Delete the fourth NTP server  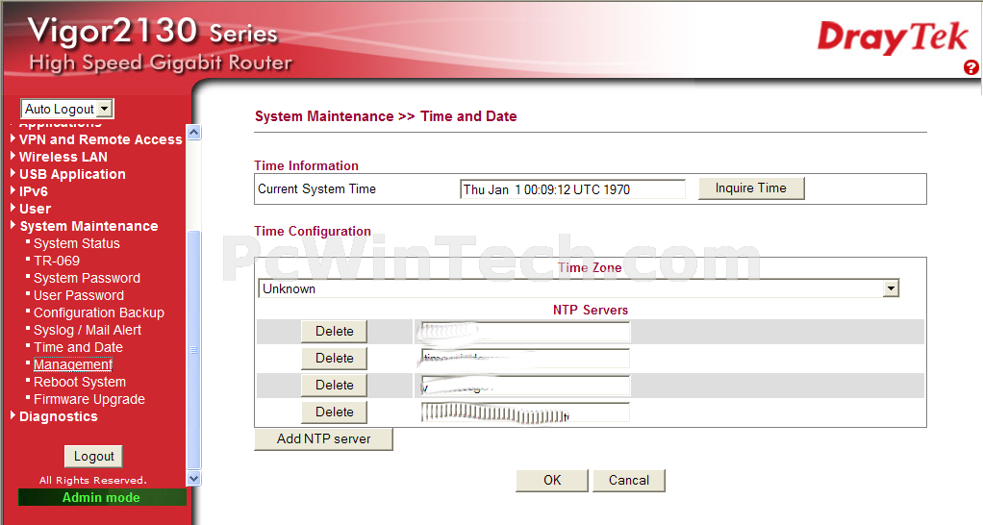tap(334, 412)
